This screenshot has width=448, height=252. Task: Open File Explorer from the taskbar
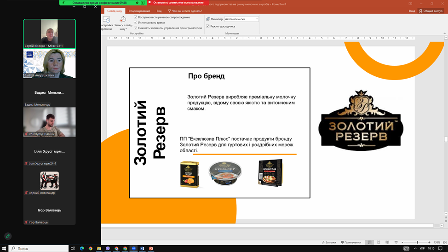click(99, 248)
